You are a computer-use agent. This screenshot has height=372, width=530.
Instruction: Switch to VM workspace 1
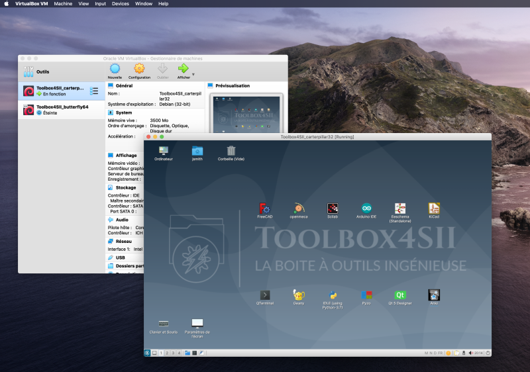point(161,353)
